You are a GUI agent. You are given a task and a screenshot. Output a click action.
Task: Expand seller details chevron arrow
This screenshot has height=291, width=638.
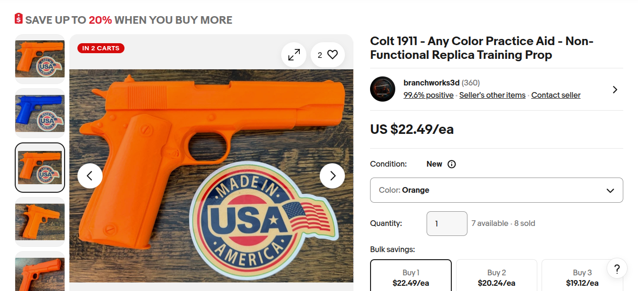[x=615, y=89]
